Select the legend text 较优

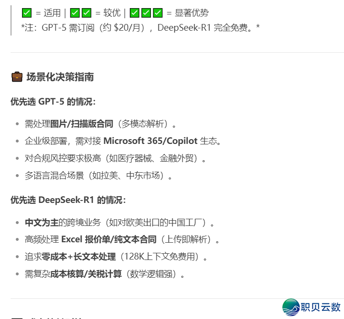tap(112, 13)
